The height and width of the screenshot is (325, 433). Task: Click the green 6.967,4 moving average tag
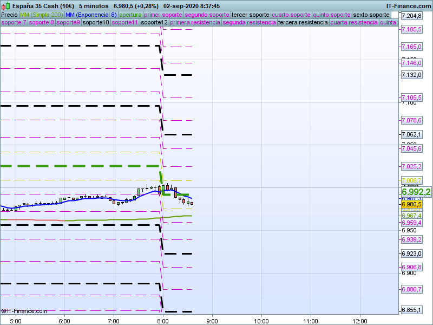(411, 215)
